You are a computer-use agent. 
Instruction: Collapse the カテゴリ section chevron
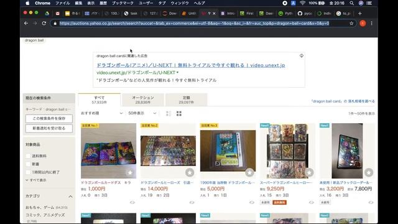coord(70,197)
